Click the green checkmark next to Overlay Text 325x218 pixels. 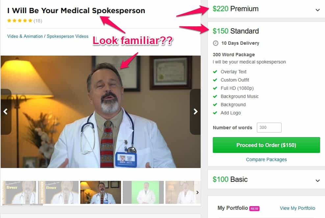[215, 72]
